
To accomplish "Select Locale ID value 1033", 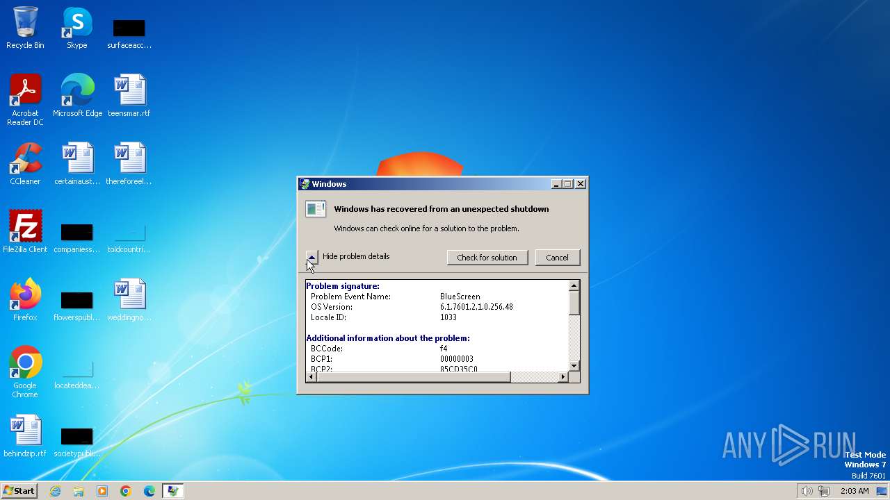I will pyautogui.click(x=448, y=317).
